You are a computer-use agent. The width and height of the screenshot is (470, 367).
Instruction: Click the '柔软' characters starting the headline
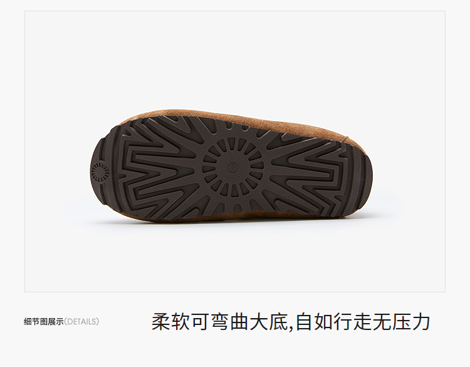point(170,322)
